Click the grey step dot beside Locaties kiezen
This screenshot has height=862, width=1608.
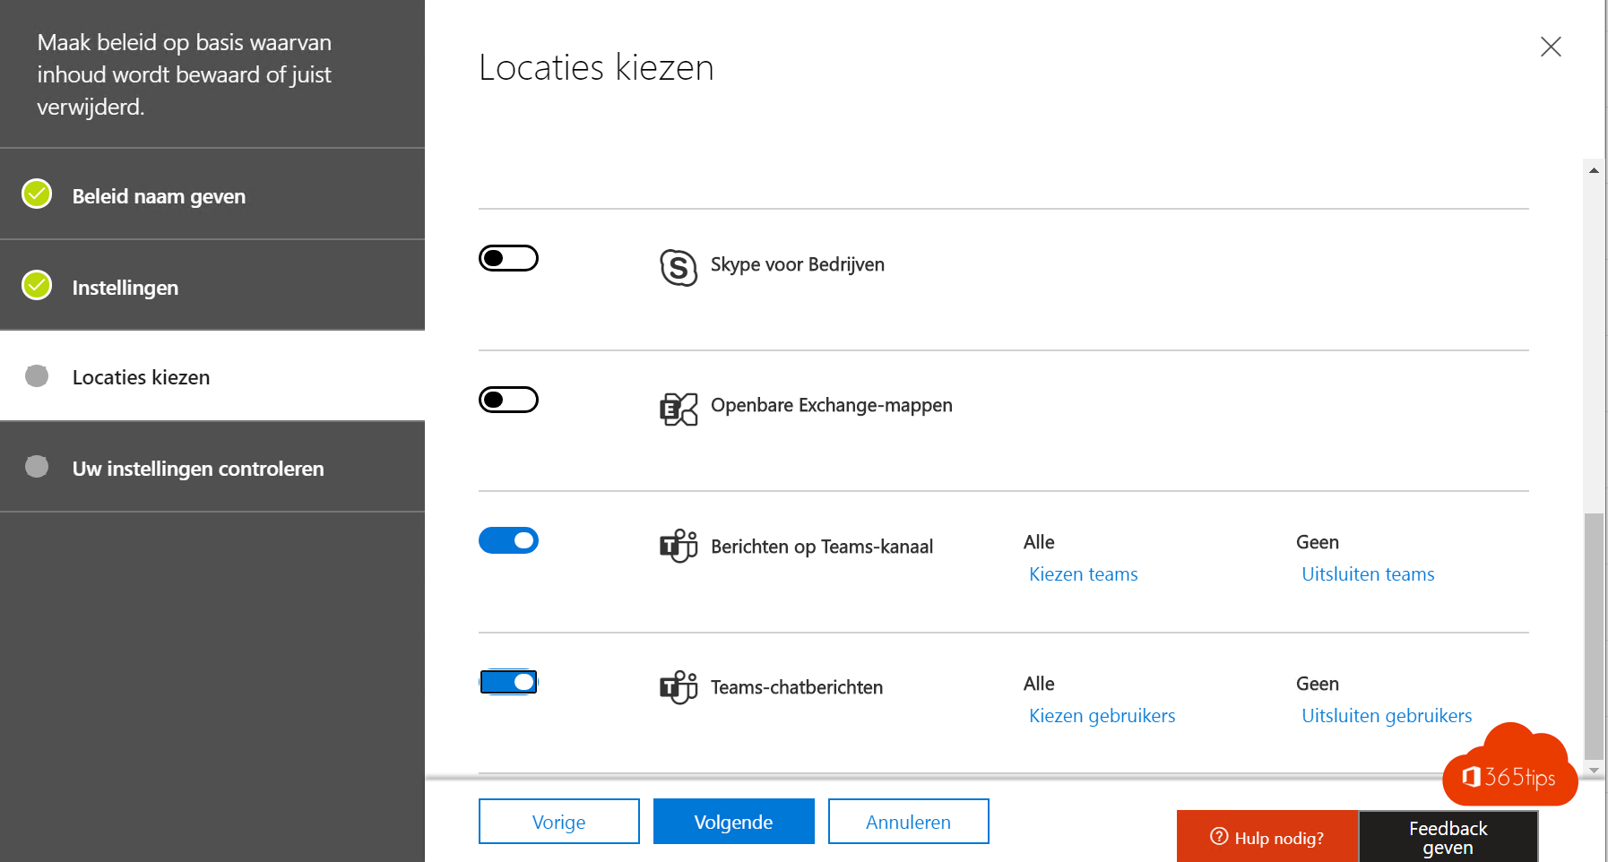(x=37, y=375)
